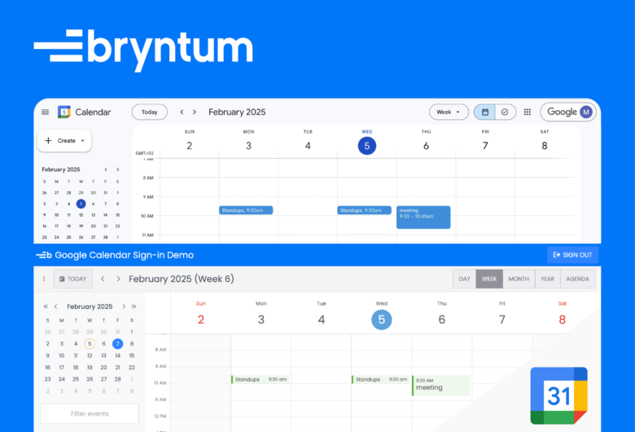Image resolution: width=635 pixels, height=432 pixels.
Task: Jump back a year with double-left chevron
Action: click(x=46, y=306)
